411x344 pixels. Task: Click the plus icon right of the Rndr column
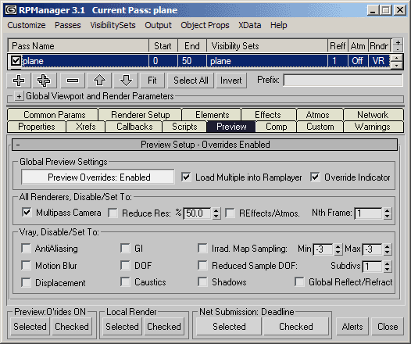click(x=398, y=42)
